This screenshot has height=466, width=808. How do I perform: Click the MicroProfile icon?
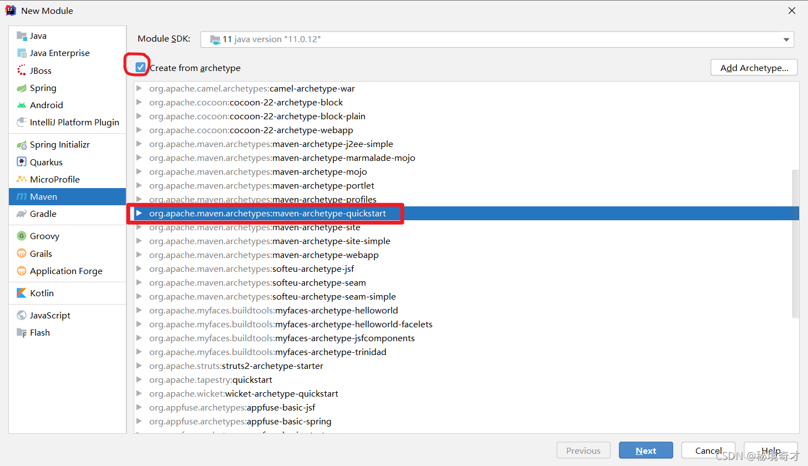point(22,179)
